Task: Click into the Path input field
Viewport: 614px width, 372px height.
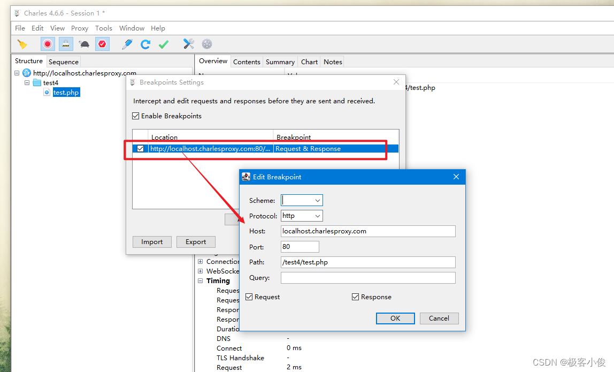Action: [x=368, y=262]
